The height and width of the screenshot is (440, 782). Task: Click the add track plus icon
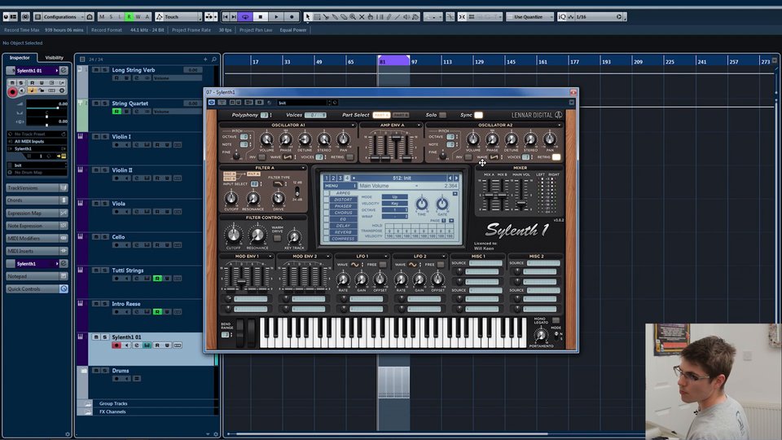point(205,59)
